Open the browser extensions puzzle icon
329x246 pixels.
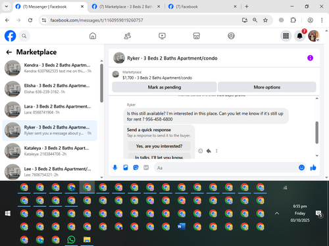click(x=293, y=20)
